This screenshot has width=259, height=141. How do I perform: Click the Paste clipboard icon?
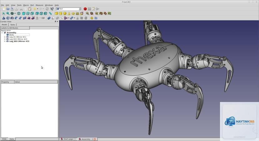(x=30, y=9)
